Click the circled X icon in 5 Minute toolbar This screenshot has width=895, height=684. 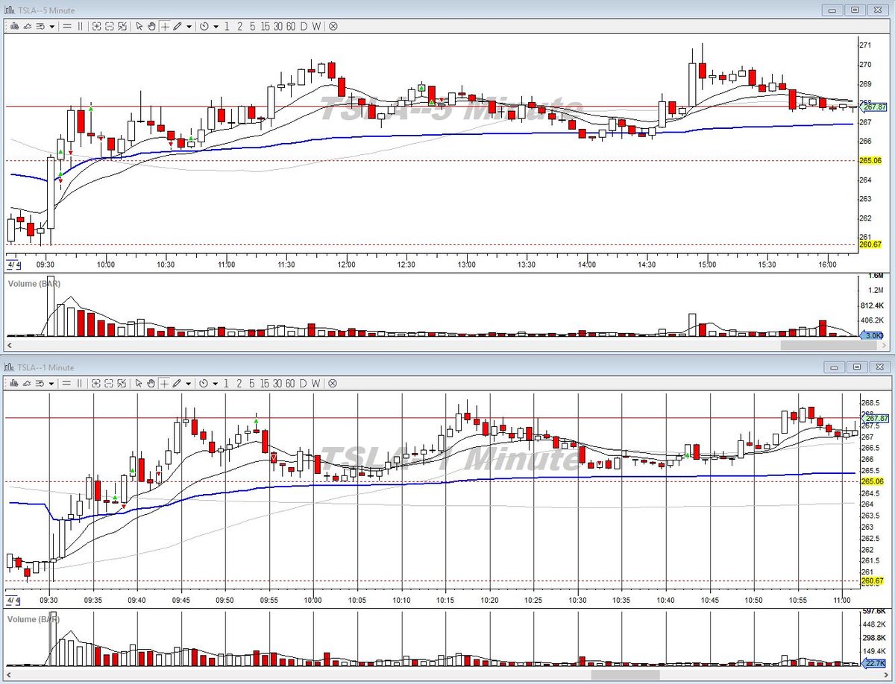pyautogui.click(x=333, y=26)
